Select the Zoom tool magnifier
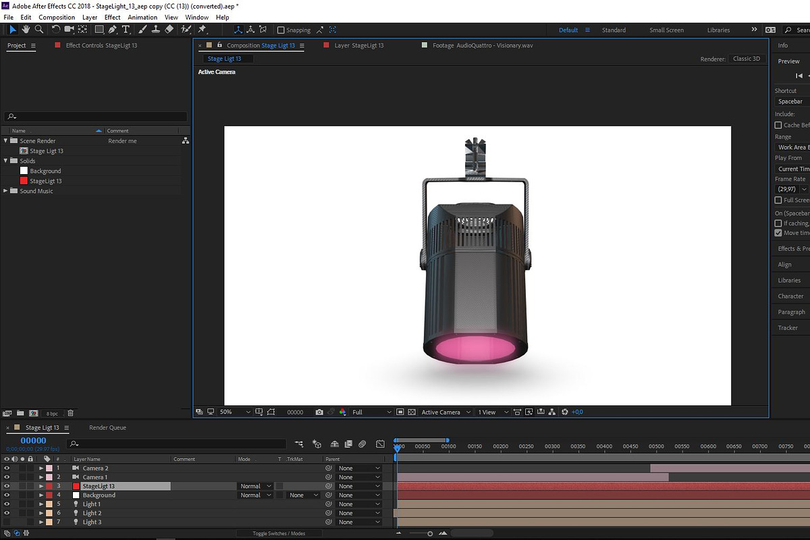Image resolution: width=810 pixels, height=540 pixels. (39, 30)
